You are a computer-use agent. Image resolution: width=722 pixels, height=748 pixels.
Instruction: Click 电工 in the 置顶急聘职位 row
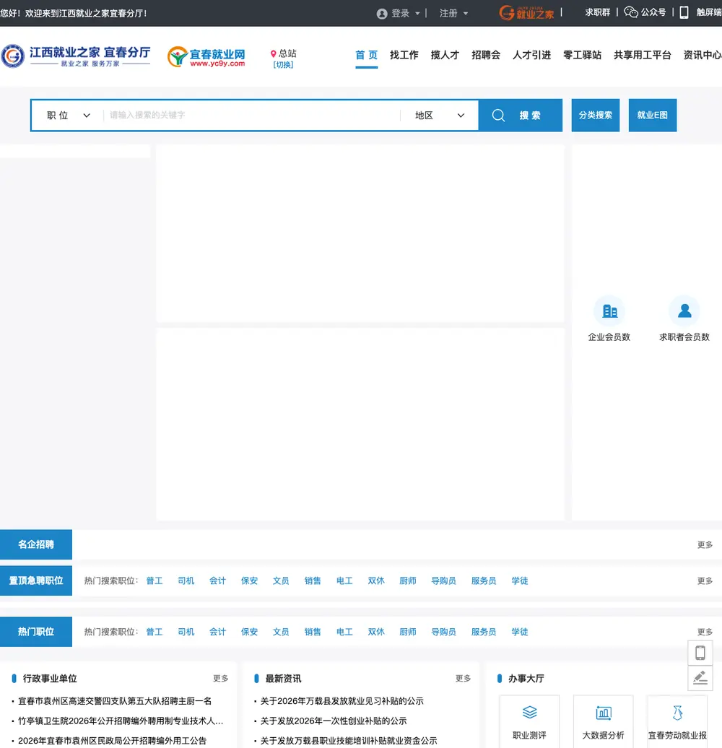pyautogui.click(x=344, y=581)
